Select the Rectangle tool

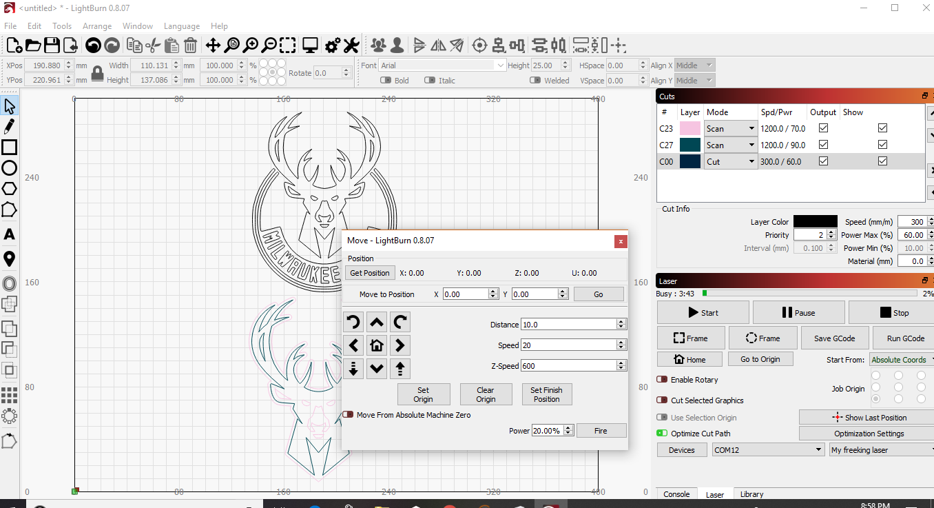9,148
